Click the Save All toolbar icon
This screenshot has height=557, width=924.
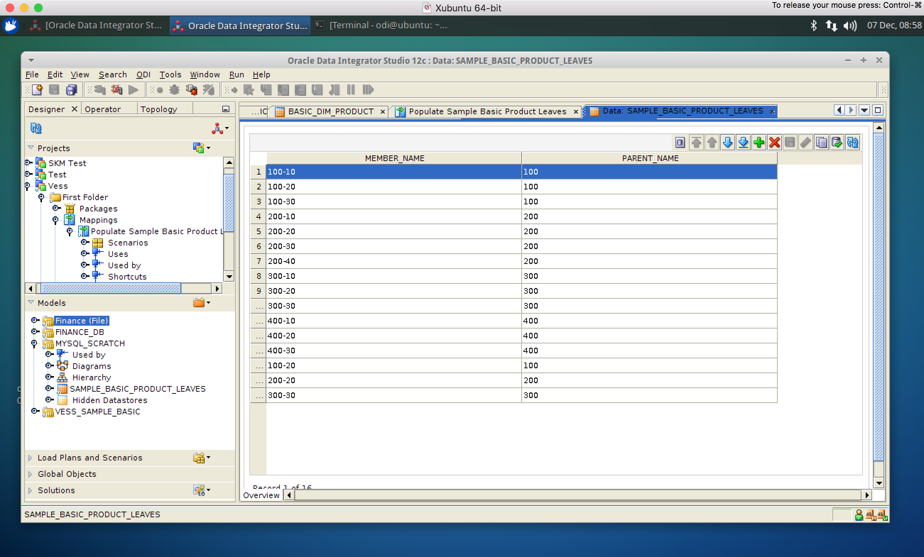[71, 90]
